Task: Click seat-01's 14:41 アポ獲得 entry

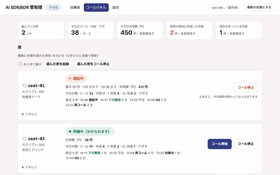Action: (114, 100)
